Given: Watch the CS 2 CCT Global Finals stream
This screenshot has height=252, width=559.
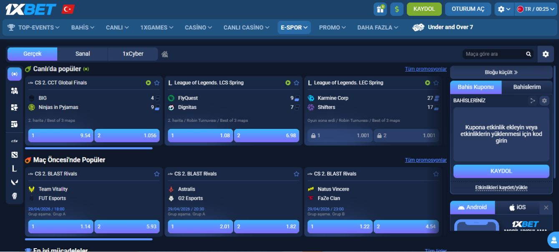Looking at the screenshot, I should tap(149, 83).
